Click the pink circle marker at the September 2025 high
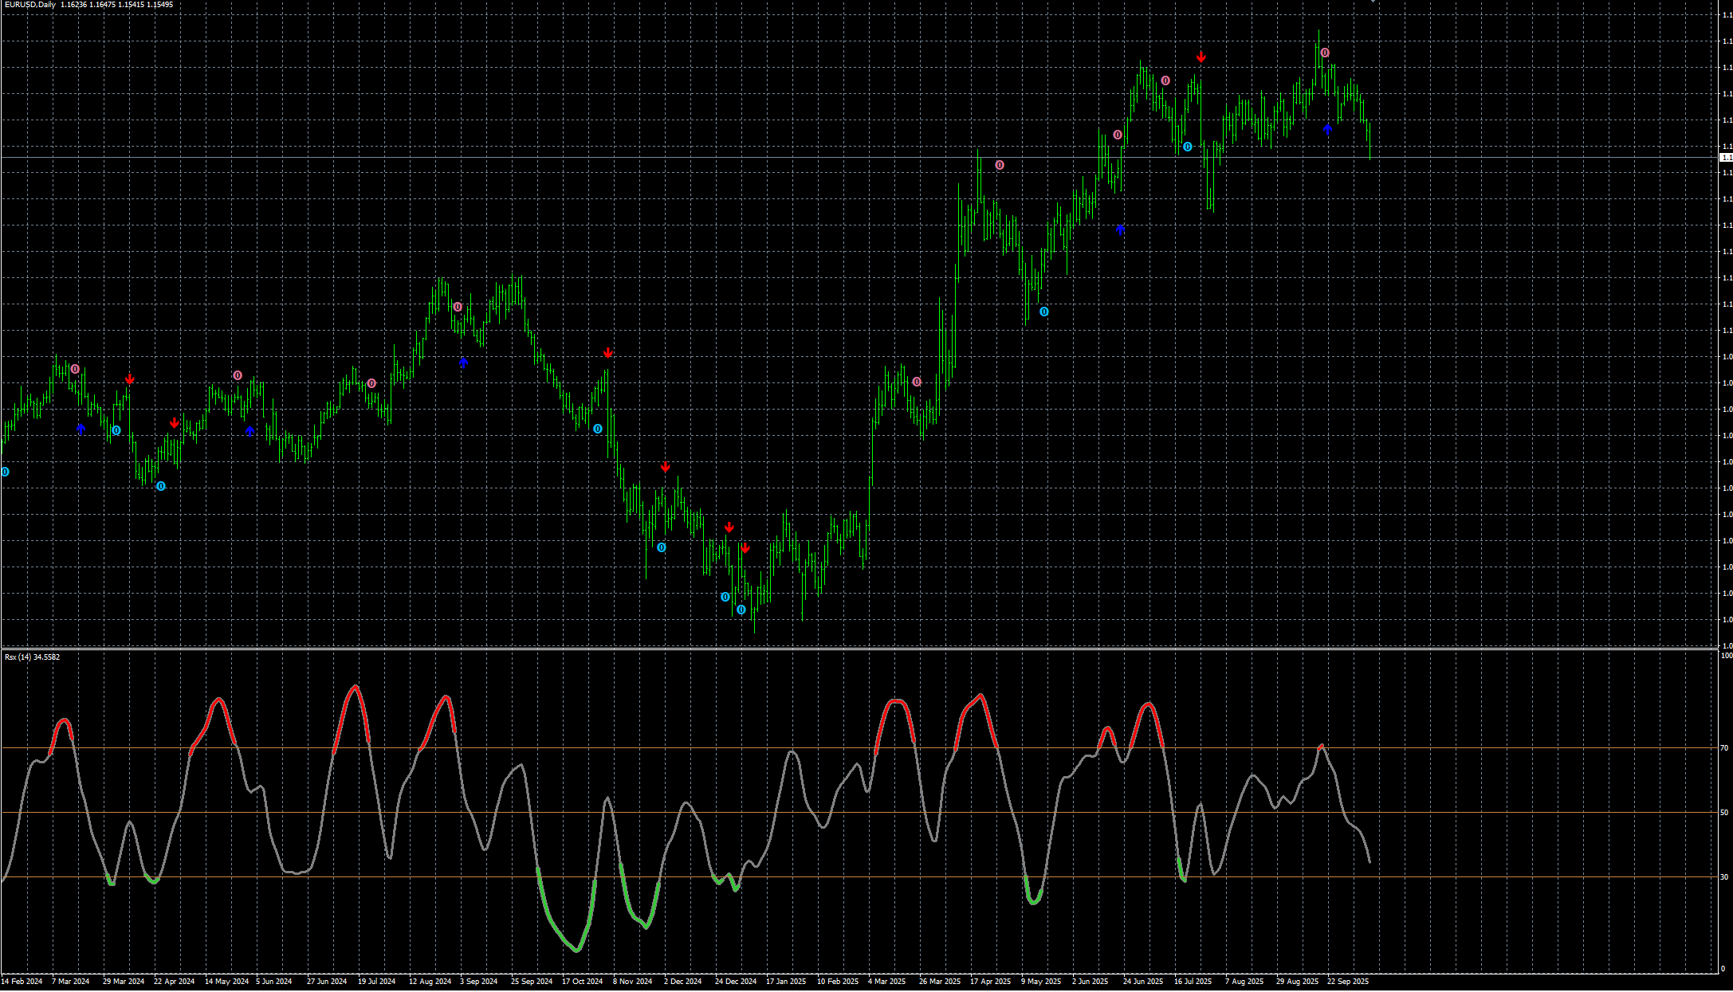The width and height of the screenshot is (1733, 992). click(1325, 53)
